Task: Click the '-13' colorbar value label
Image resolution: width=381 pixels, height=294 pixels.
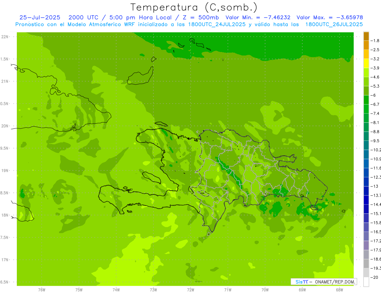Action: coord(374,186)
